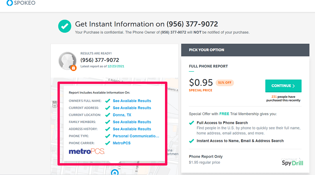Open See Available Results for Owner's Full Name
Image resolution: width=315 pixels, height=175 pixels.
(x=132, y=101)
